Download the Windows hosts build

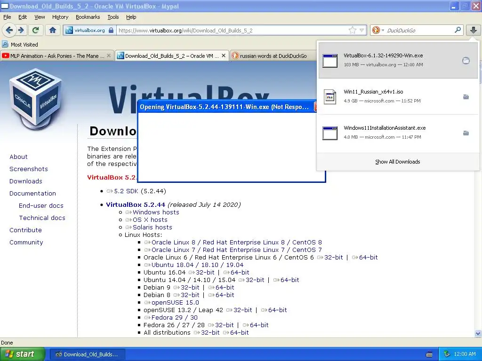pyautogui.click(x=156, y=212)
